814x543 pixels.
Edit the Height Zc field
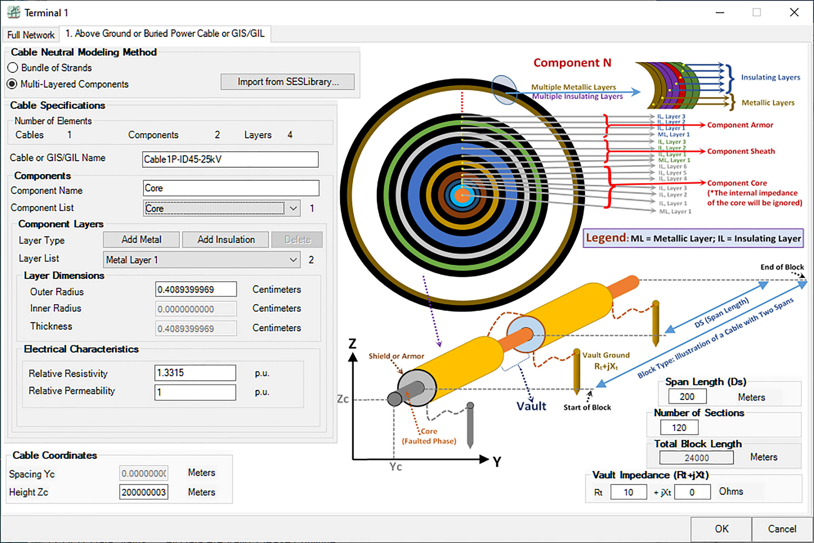[x=144, y=492]
